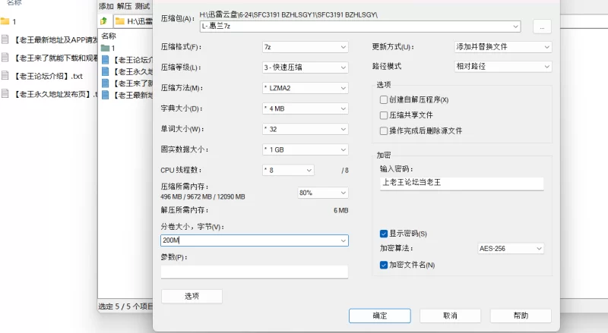Click the folder icon beside the H:\迅雷 path

point(120,21)
